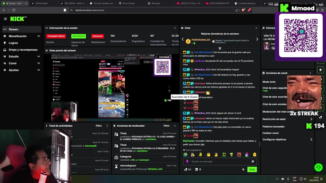Click PIERORONALDO in top donors banner
This screenshot has width=326, height=183.
[x=201, y=40]
